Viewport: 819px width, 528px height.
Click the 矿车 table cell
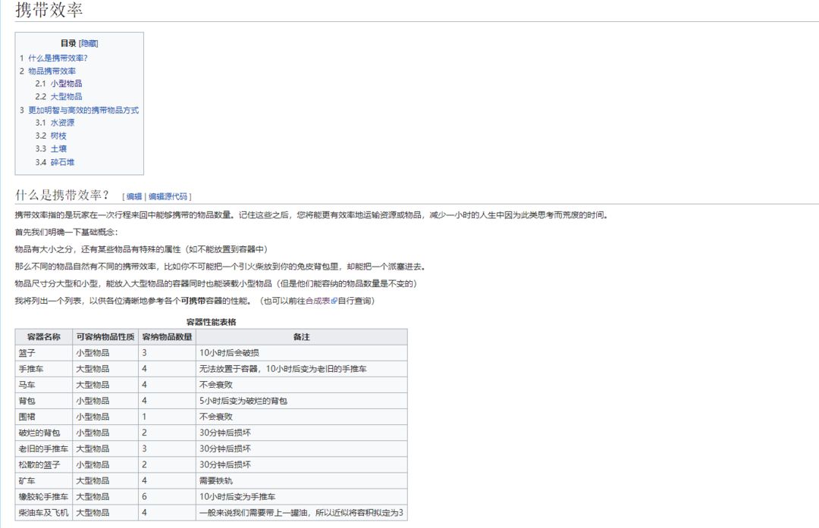[44, 480]
